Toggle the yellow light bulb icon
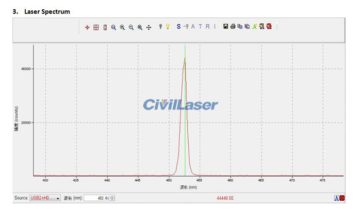The width and height of the screenshot is (361, 209). [168, 26]
